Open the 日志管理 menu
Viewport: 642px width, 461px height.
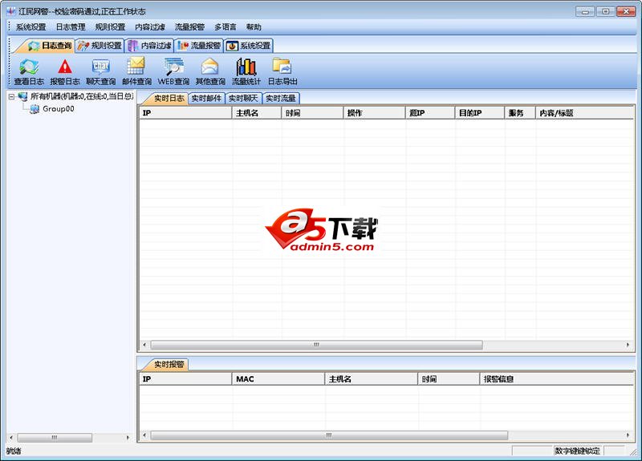(x=71, y=27)
